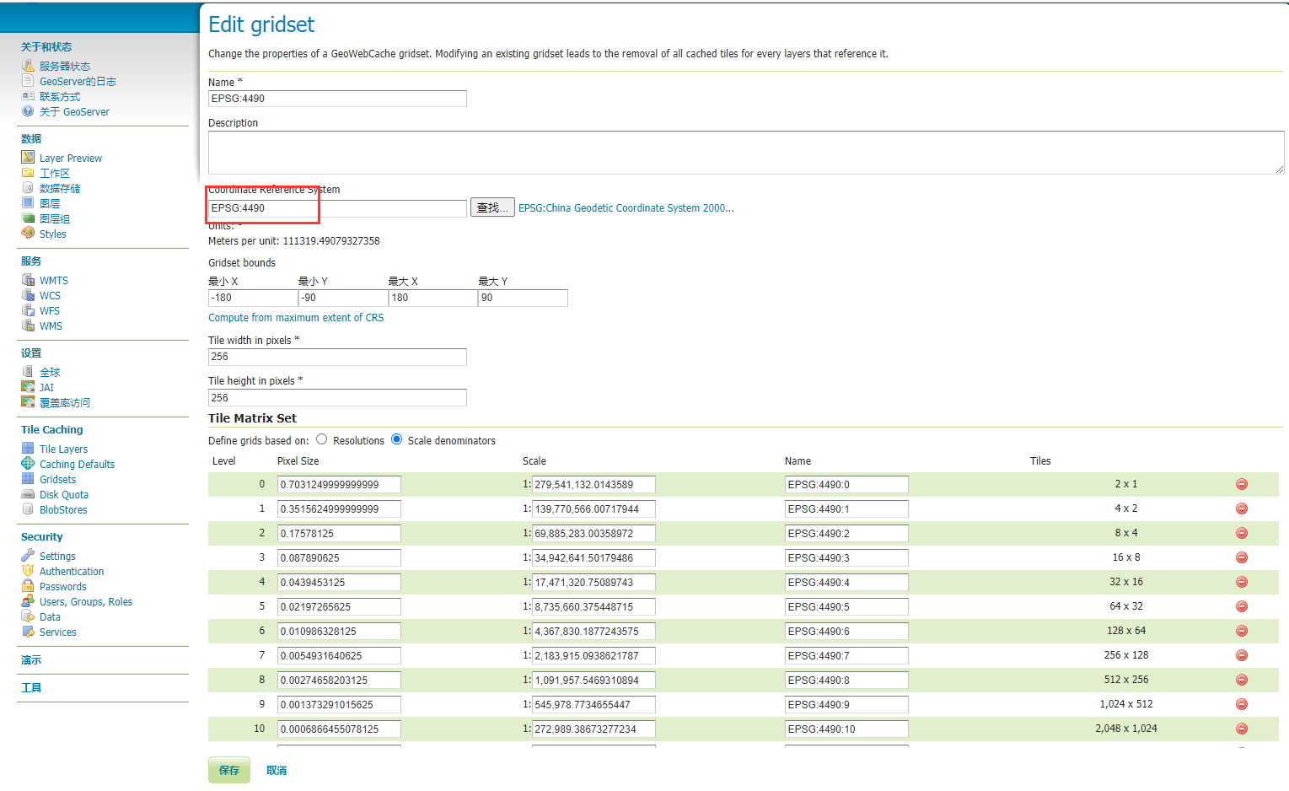Click the 最大 Y bounds field
The width and height of the screenshot is (1289, 791).
click(x=524, y=298)
